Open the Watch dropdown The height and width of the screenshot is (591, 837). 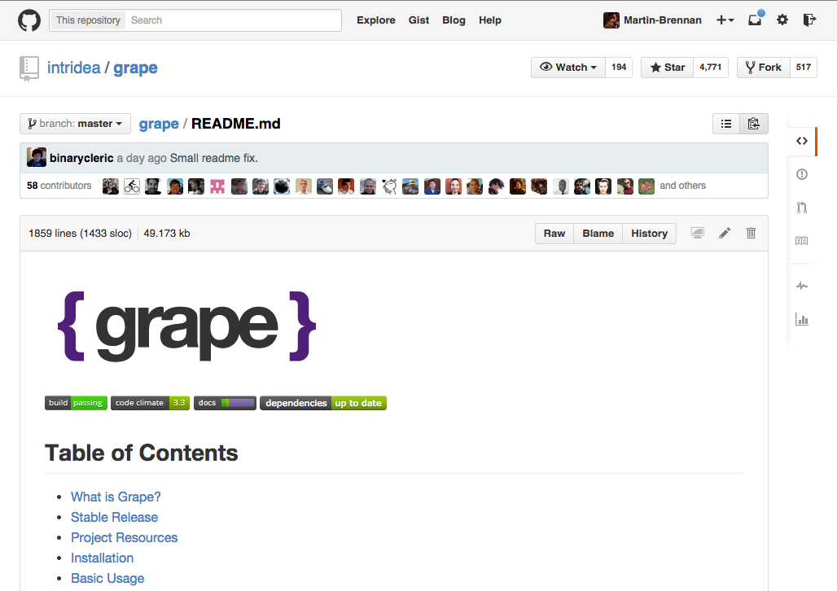point(568,68)
